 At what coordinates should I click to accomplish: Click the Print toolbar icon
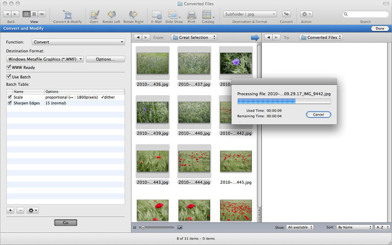192,14
